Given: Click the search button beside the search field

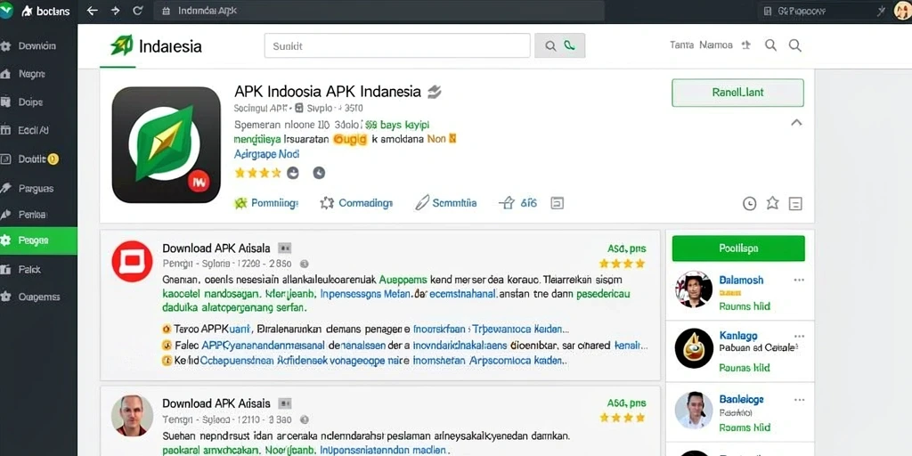Looking at the screenshot, I should click(x=559, y=45).
